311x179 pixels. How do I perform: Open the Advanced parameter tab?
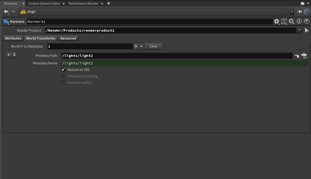click(68, 38)
